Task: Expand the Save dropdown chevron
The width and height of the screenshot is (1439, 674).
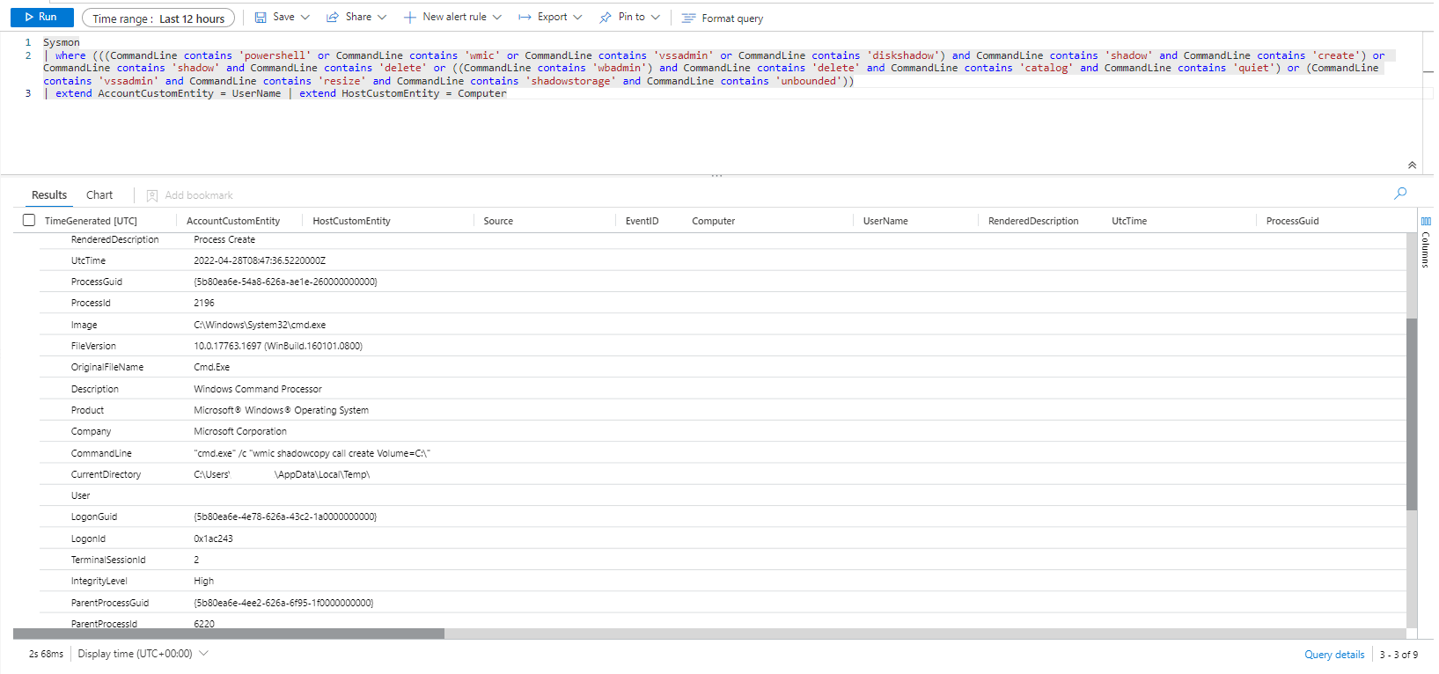Action: tap(305, 18)
